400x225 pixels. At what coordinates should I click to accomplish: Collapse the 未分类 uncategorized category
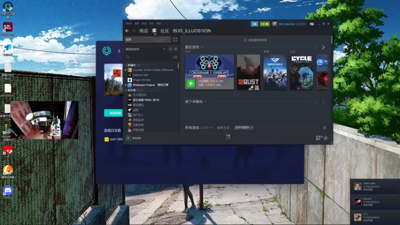click(126, 90)
